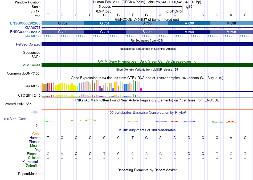Click the -4.5 PhyloP lower scale value
The width and height of the screenshot is (253, 180).
coord(35,126)
